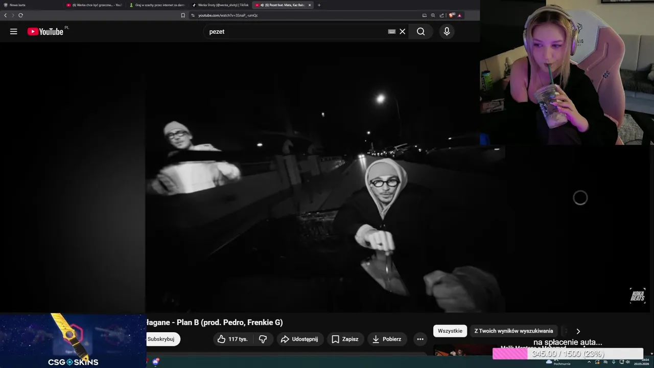Open the Brave Shields lion icon
The width and height of the screenshot is (654, 368).
452,15
